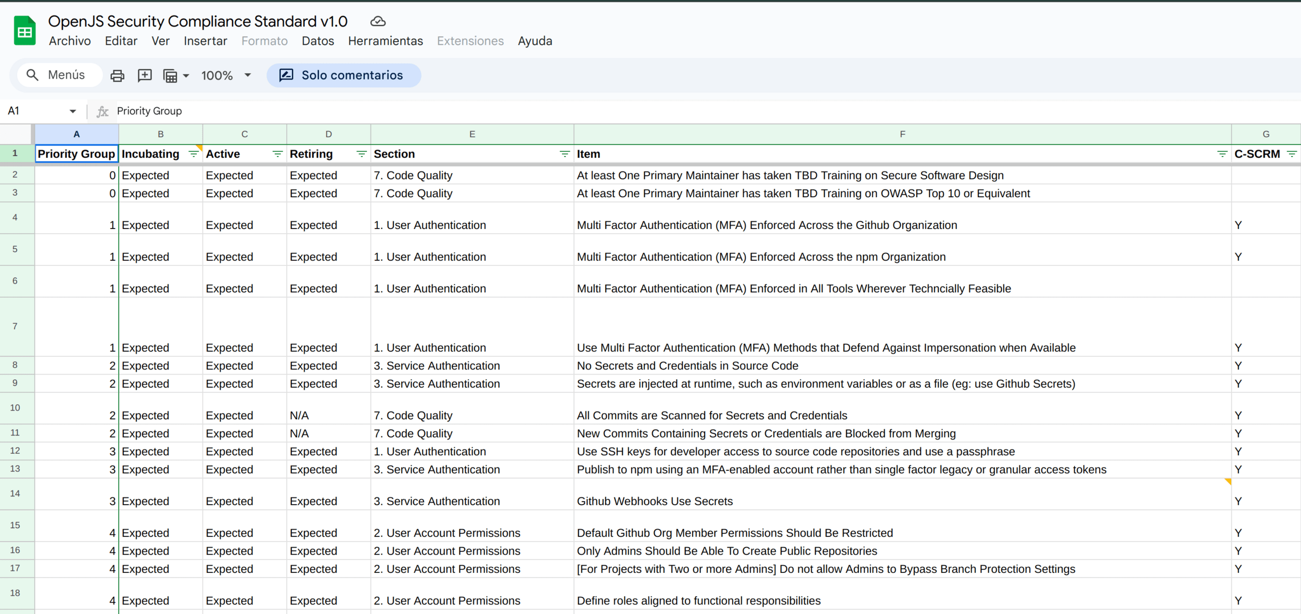Click the add comment icon

(x=144, y=75)
